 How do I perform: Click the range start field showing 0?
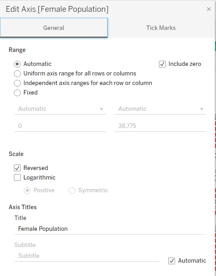point(60,126)
